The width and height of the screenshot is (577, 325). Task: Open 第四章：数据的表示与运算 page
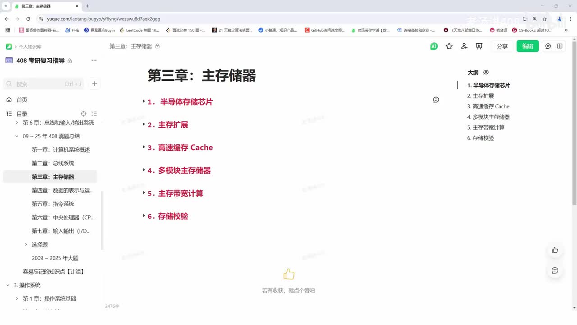63,190
